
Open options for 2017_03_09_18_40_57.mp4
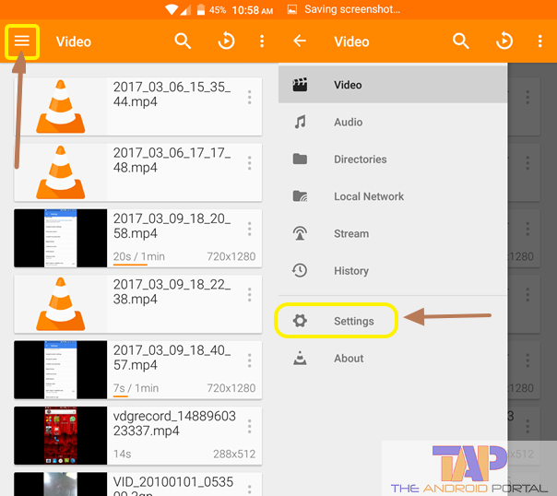(249, 360)
